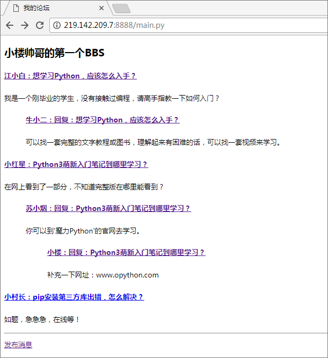Image resolution: width=328 pixels, height=358 pixels.
Task: Click the text 如题，急急急，在线等！
Action: point(42,319)
